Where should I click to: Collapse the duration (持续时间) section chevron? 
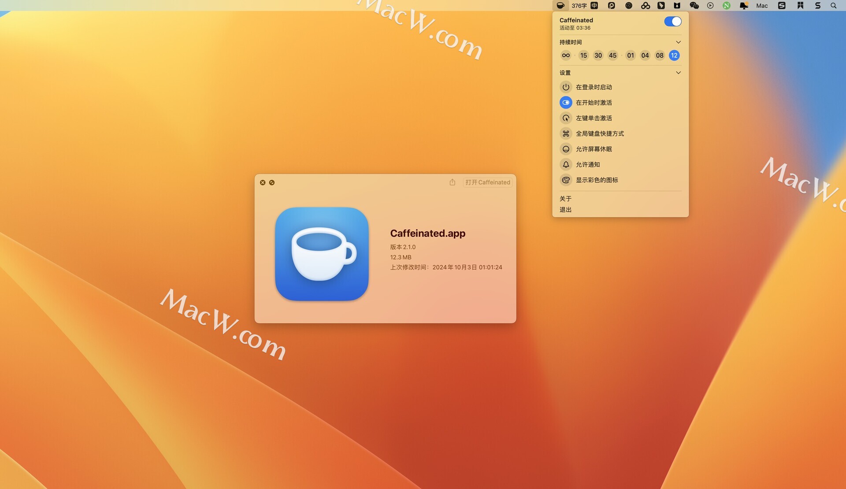tap(678, 42)
